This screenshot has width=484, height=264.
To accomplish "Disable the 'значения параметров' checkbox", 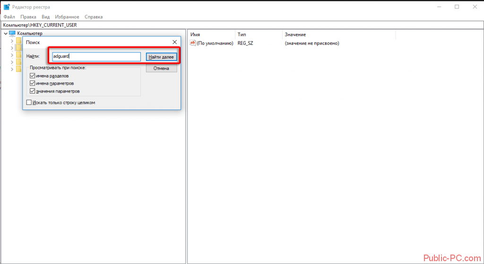I will coord(32,91).
